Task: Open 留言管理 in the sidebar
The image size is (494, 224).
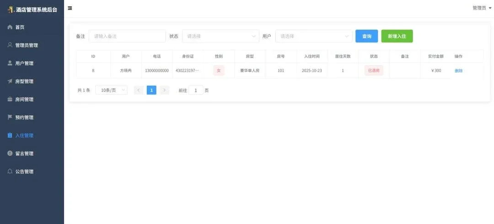Action: pos(32,154)
